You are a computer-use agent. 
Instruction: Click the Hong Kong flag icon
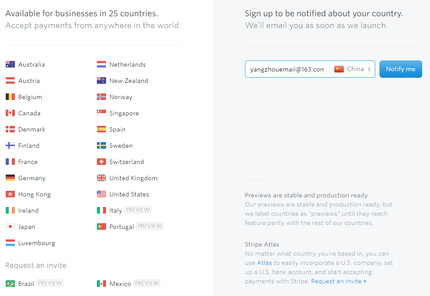pyautogui.click(x=10, y=194)
